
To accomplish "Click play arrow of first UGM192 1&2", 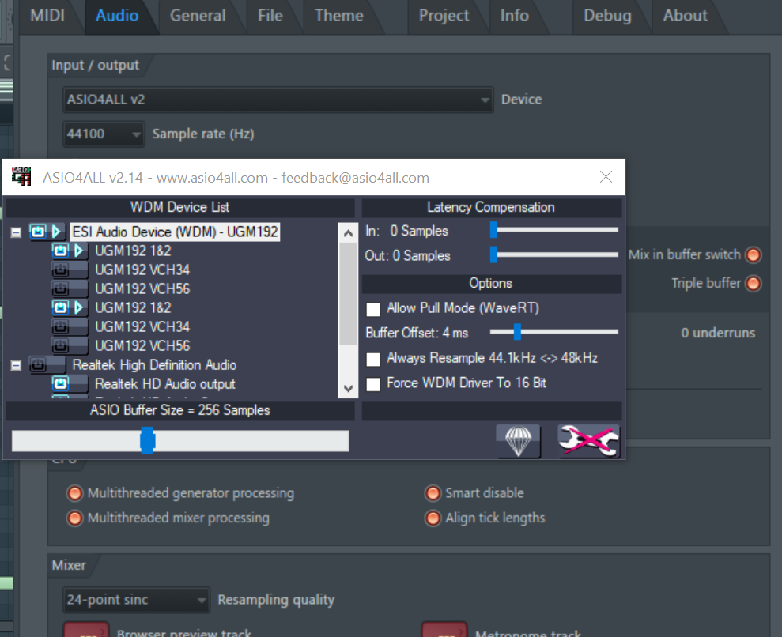I will (78, 251).
